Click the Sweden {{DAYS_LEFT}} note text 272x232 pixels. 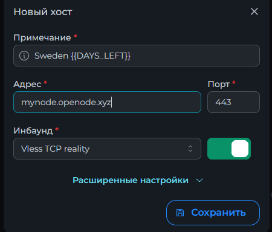tap(82, 56)
